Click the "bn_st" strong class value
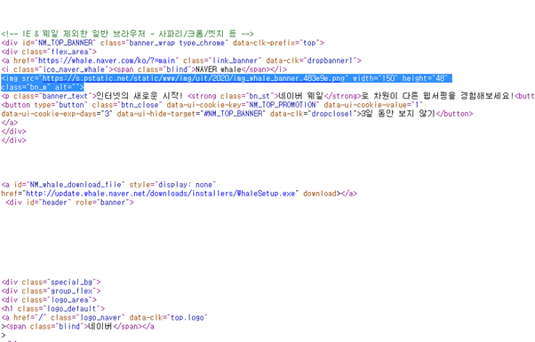The height and width of the screenshot is (342, 535). click(260, 96)
